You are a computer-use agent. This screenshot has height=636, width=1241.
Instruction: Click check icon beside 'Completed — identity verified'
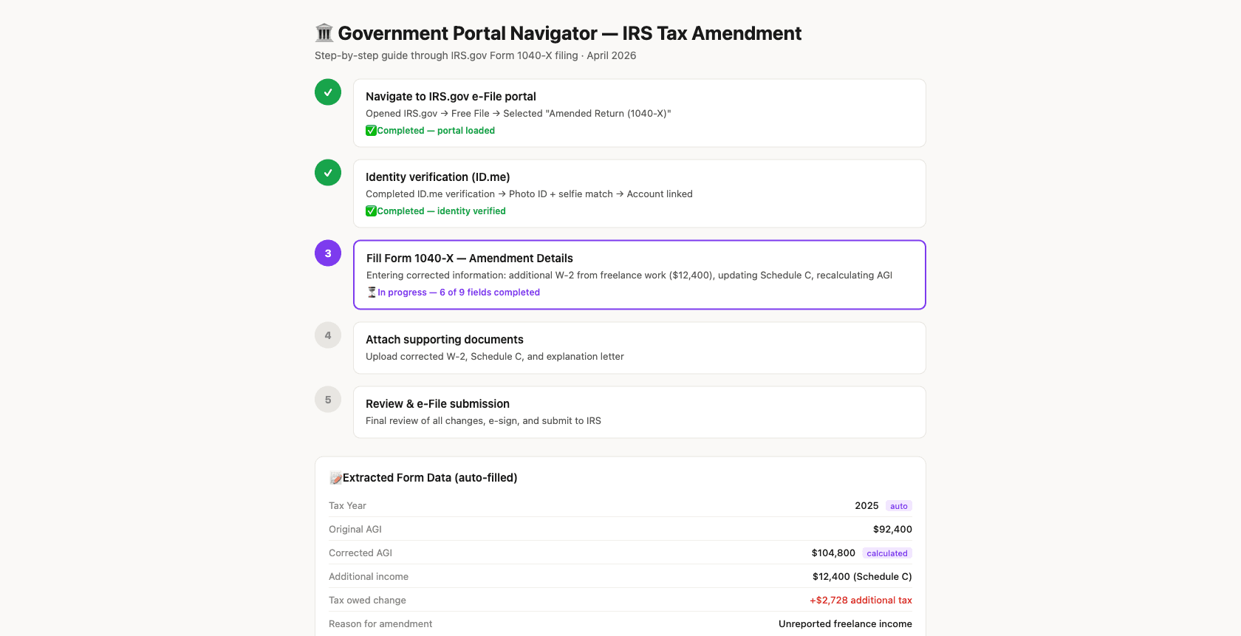(371, 211)
